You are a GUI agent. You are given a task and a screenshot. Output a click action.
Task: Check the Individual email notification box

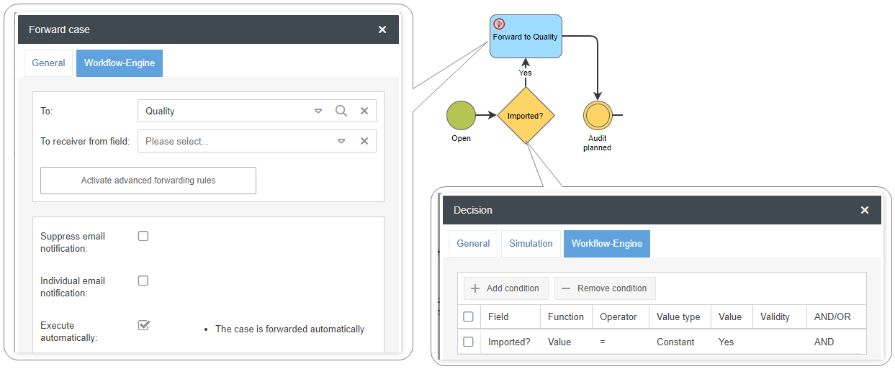tap(143, 281)
